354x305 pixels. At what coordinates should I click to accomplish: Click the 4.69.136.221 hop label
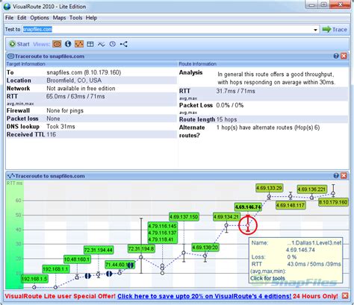[x=311, y=189]
